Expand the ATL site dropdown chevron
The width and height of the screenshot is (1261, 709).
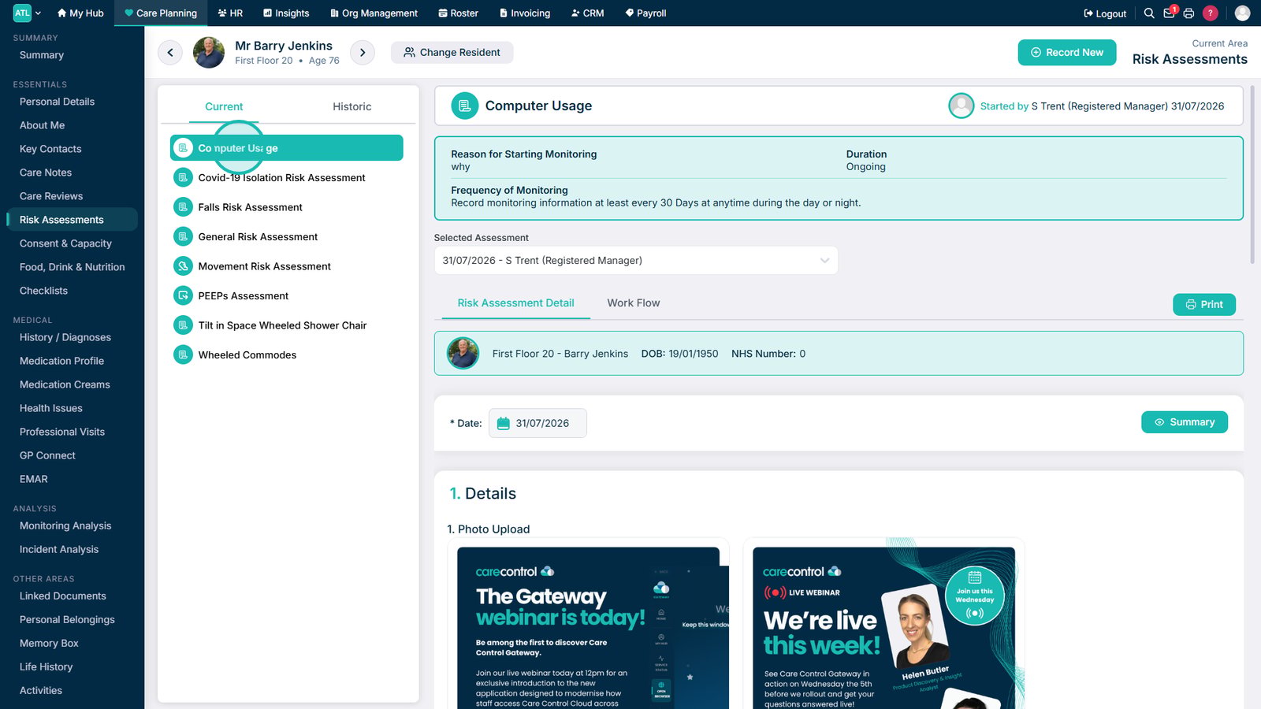[38, 13]
